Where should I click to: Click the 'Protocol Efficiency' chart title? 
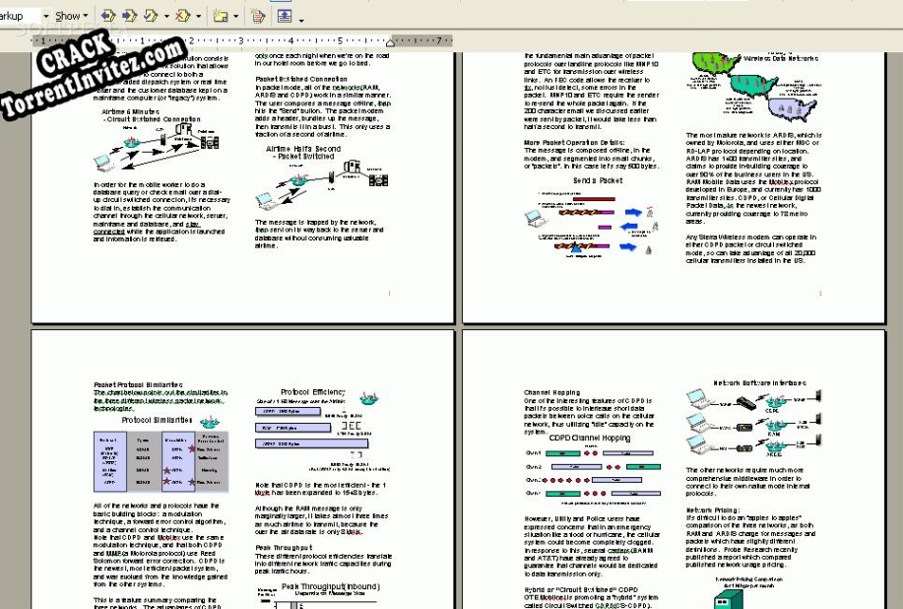coord(313,392)
